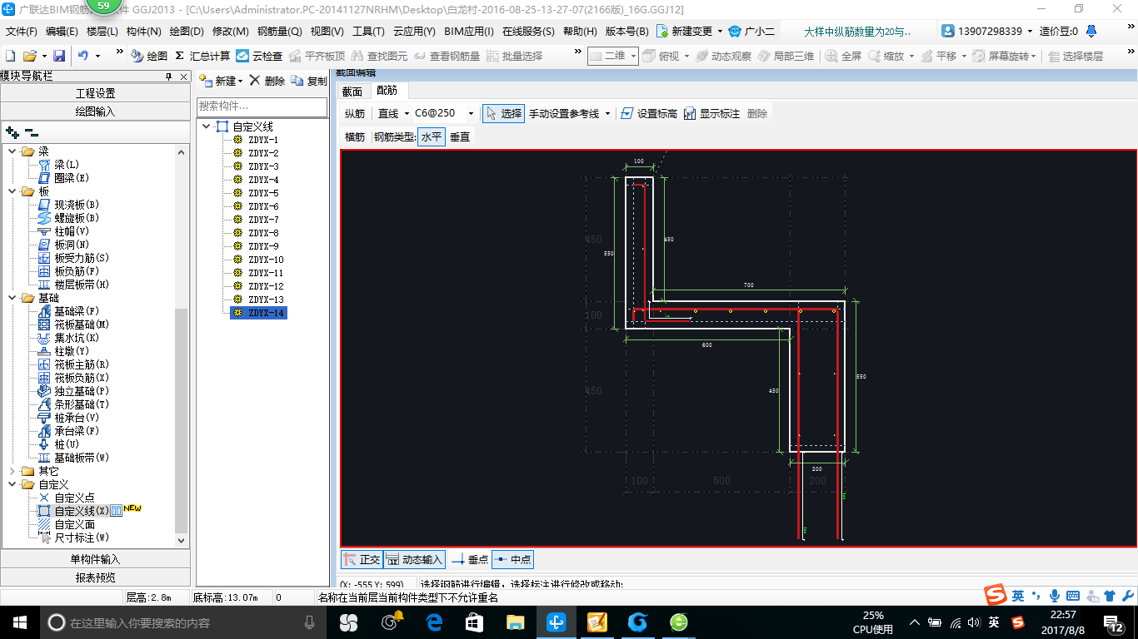
Task: Click 全屏 full screen tool
Action: coord(843,56)
